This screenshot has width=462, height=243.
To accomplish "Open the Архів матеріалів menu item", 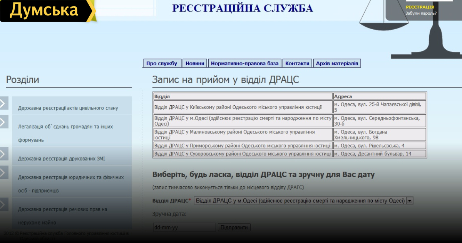I will [x=337, y=63].
